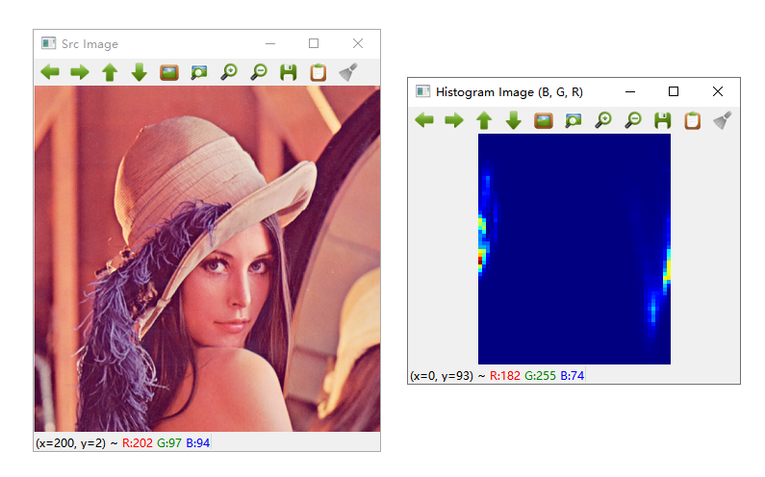Screen dimensions: 765x477
Task: Pan right in Src Image window
Action: point(80,72)
